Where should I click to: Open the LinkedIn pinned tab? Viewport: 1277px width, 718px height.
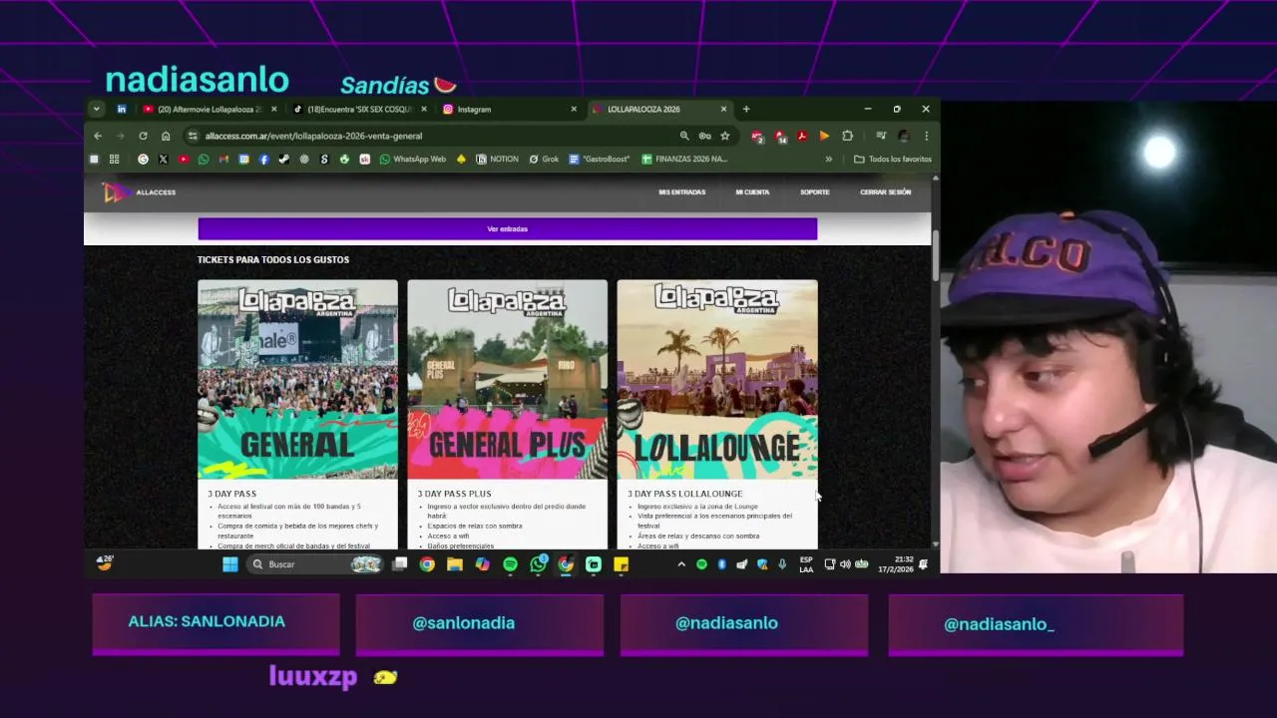(122, 109)
